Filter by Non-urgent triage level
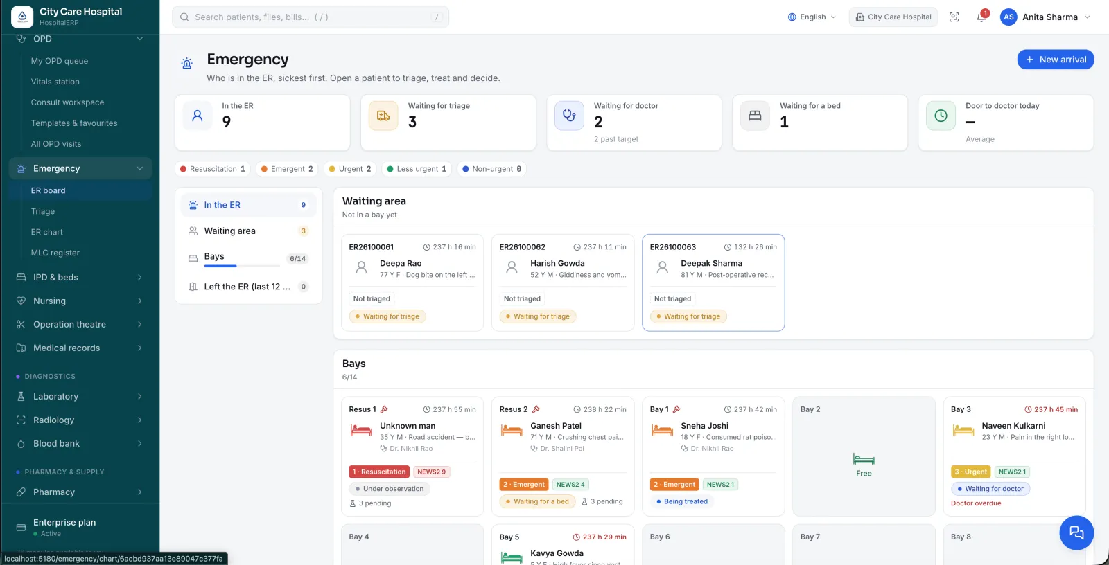 click(492, 169)
